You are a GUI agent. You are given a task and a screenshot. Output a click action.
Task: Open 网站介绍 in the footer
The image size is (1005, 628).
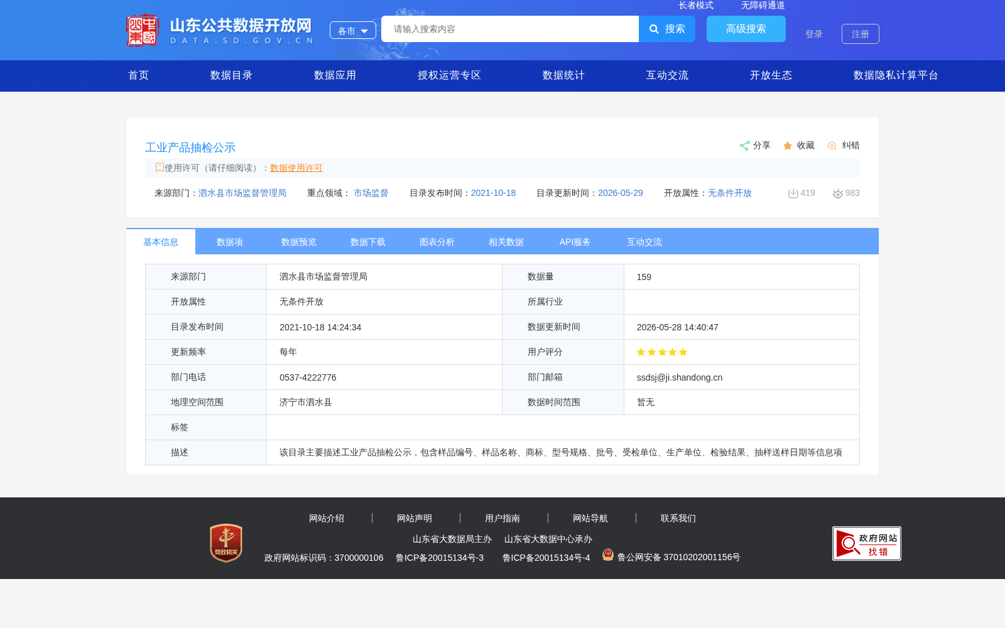[327, 518]
